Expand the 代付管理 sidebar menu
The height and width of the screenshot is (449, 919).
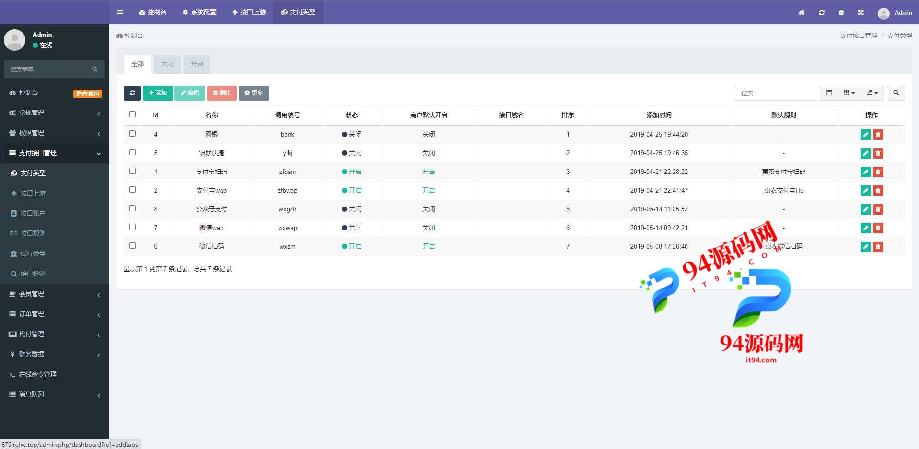click(55, 334)
